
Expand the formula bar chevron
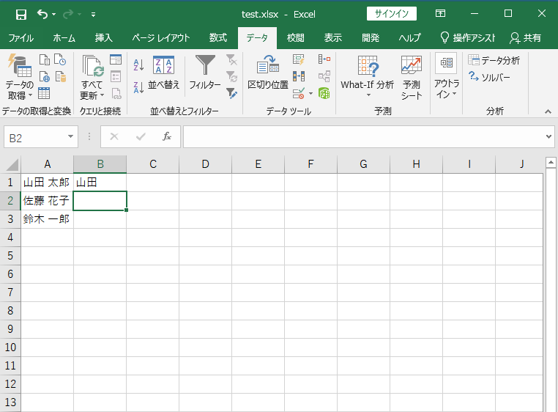pos(548,136)
